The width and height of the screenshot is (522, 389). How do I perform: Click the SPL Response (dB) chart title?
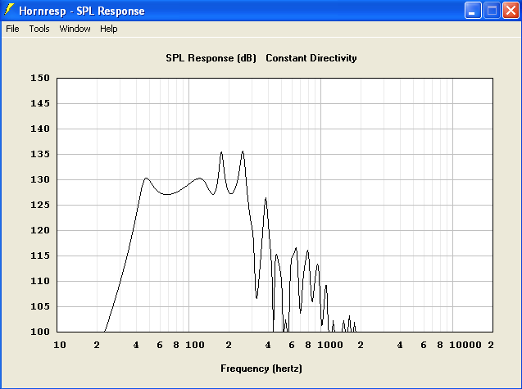pos(211,58)
